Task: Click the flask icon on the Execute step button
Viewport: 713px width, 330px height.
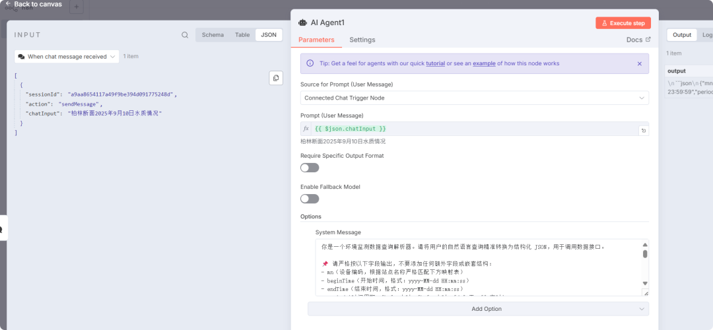Action: 604,23
